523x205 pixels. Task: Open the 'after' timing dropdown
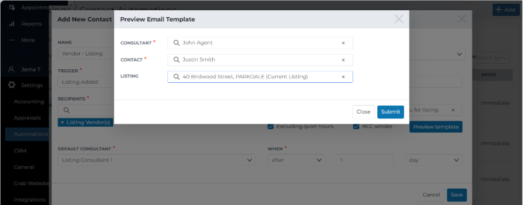tap(296, 160)
